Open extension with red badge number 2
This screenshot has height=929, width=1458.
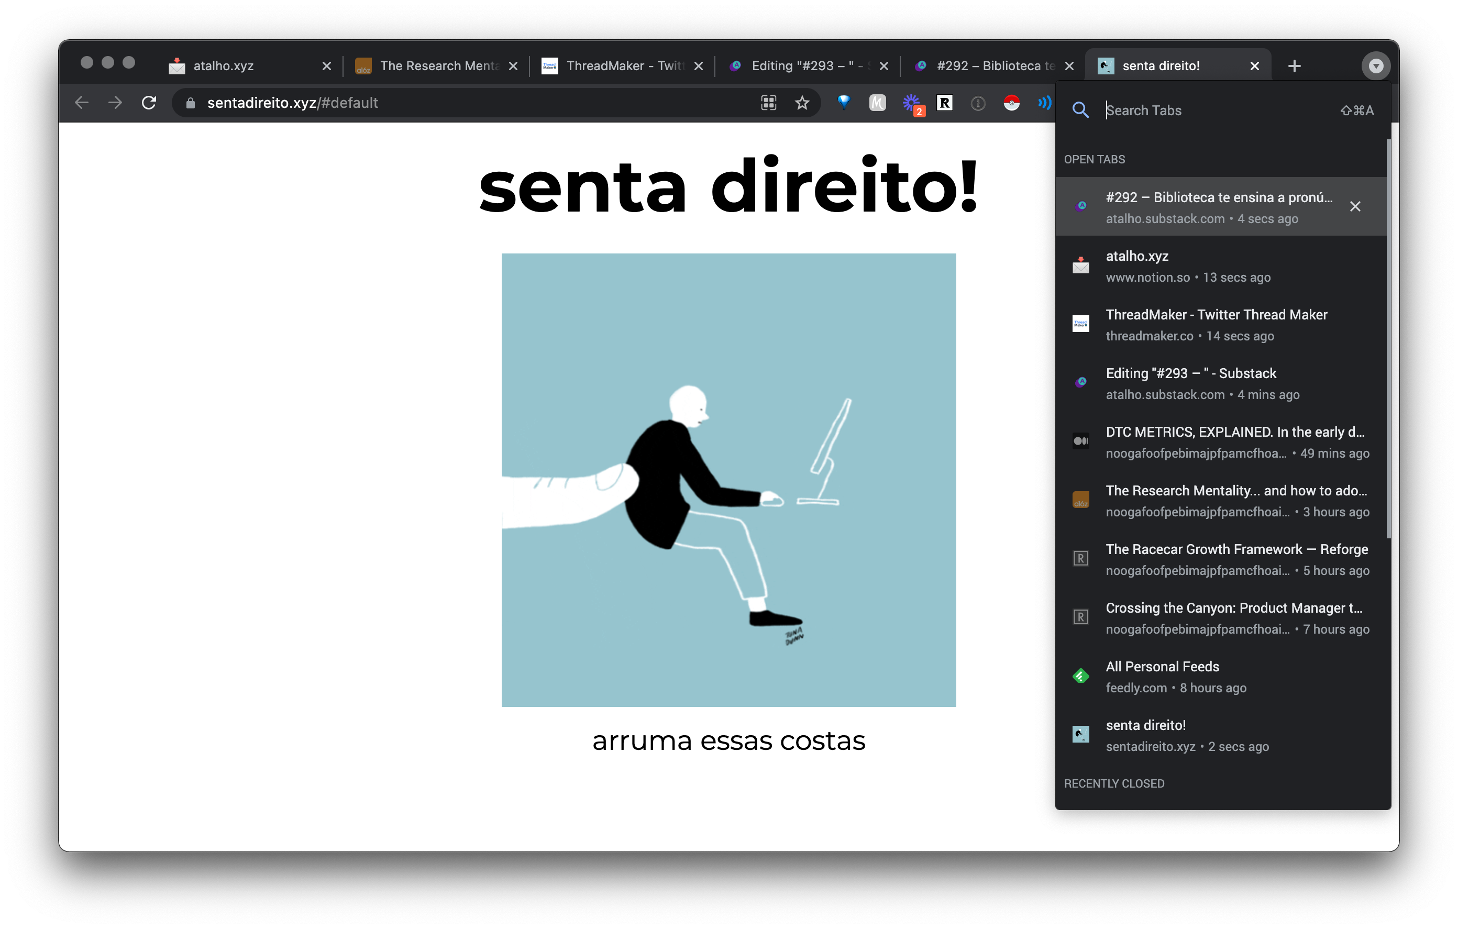click(x=912, y=104)
